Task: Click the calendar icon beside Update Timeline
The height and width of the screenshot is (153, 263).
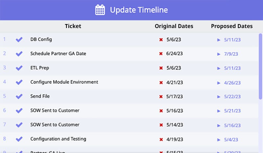Action: 100,10
